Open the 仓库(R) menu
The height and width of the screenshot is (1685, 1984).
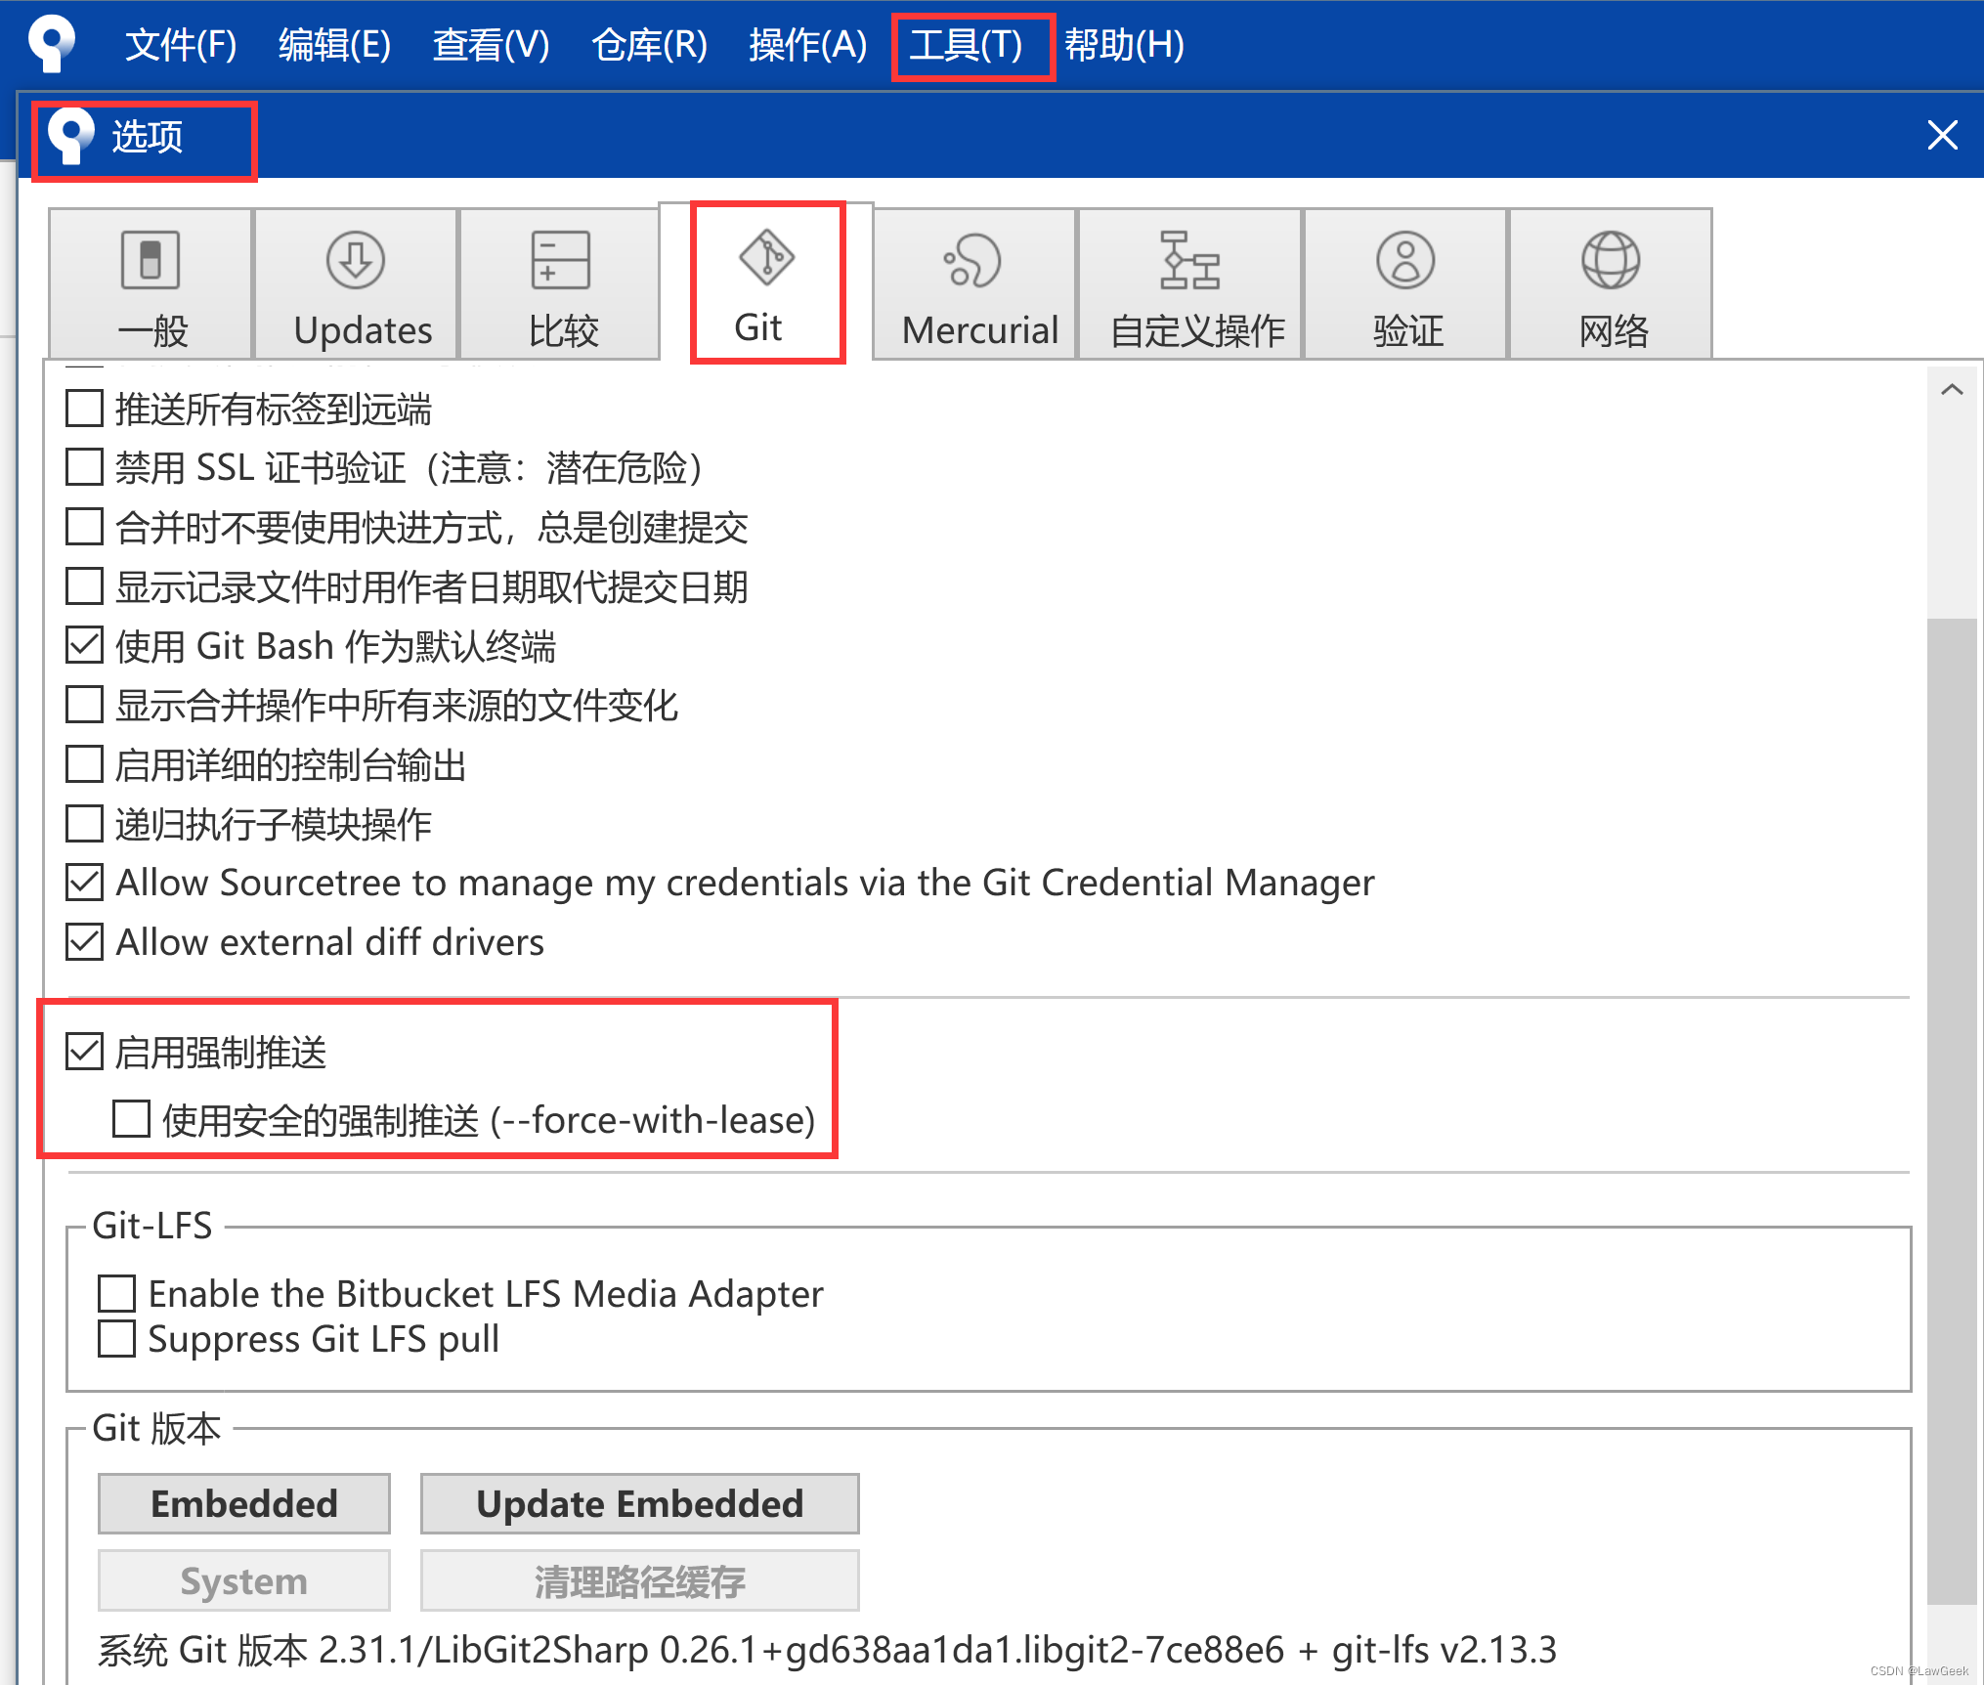point(649,45)
